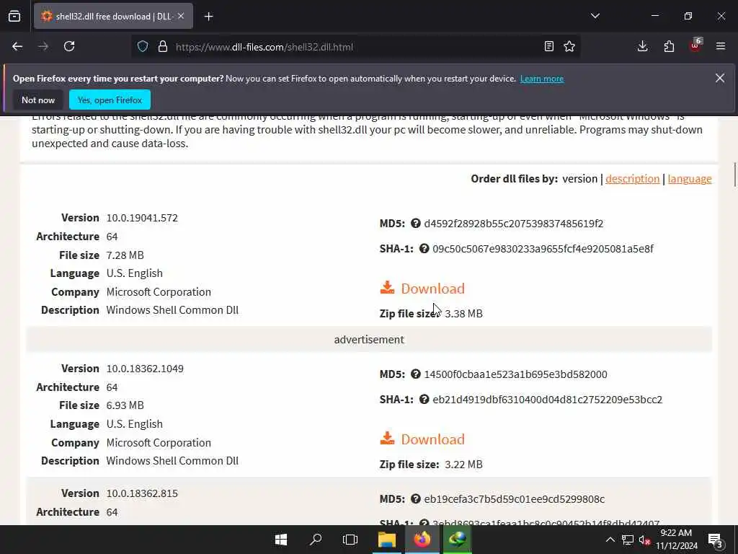Select SHA-1 hash starting eb21d4919dbf
The image size is (738, 554).
coord(548,400)
